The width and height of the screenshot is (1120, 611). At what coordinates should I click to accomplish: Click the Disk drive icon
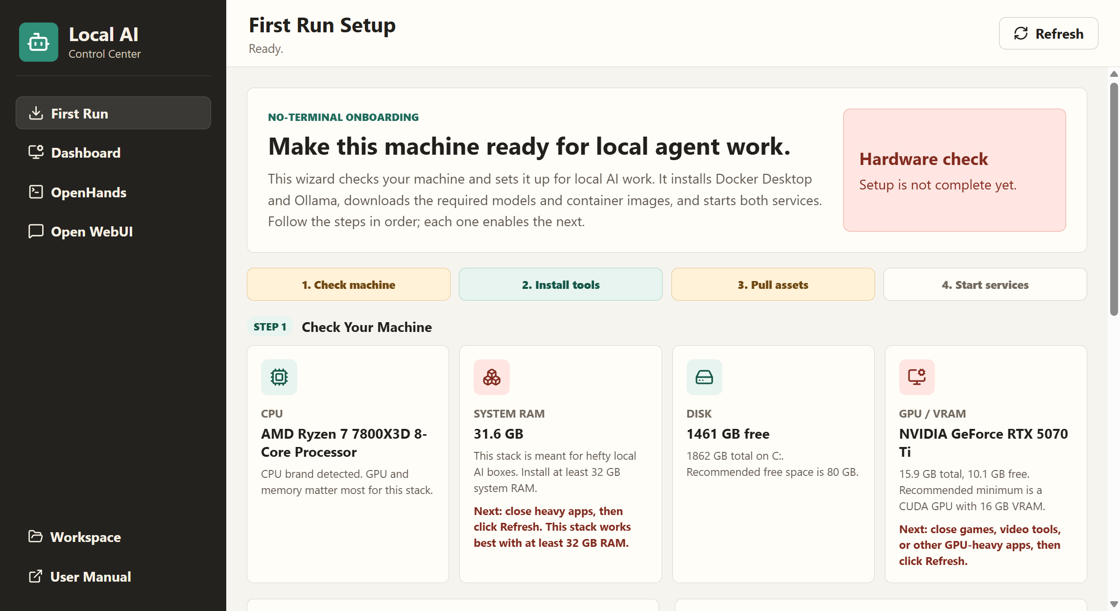point(704,377)
